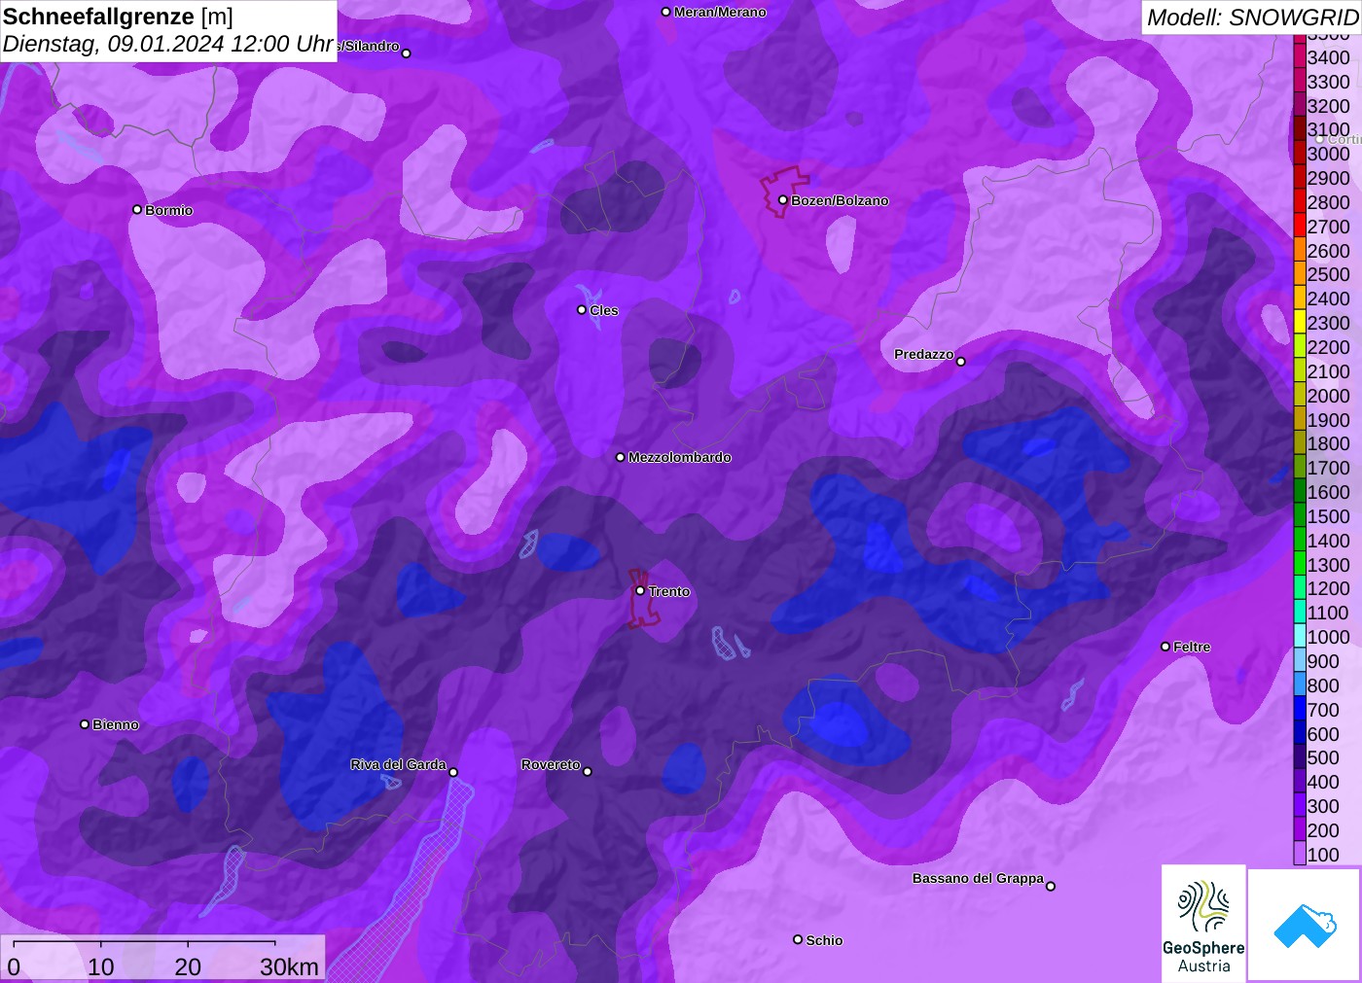Screen dimensions: 1362x983
Task: Click the hatched lake east of Trento
Action: [725, 644]
